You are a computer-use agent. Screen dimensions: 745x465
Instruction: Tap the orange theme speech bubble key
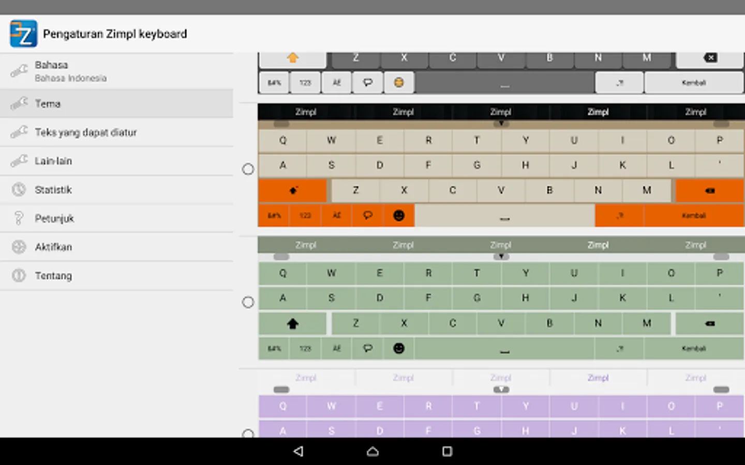[x=368, y=215]
